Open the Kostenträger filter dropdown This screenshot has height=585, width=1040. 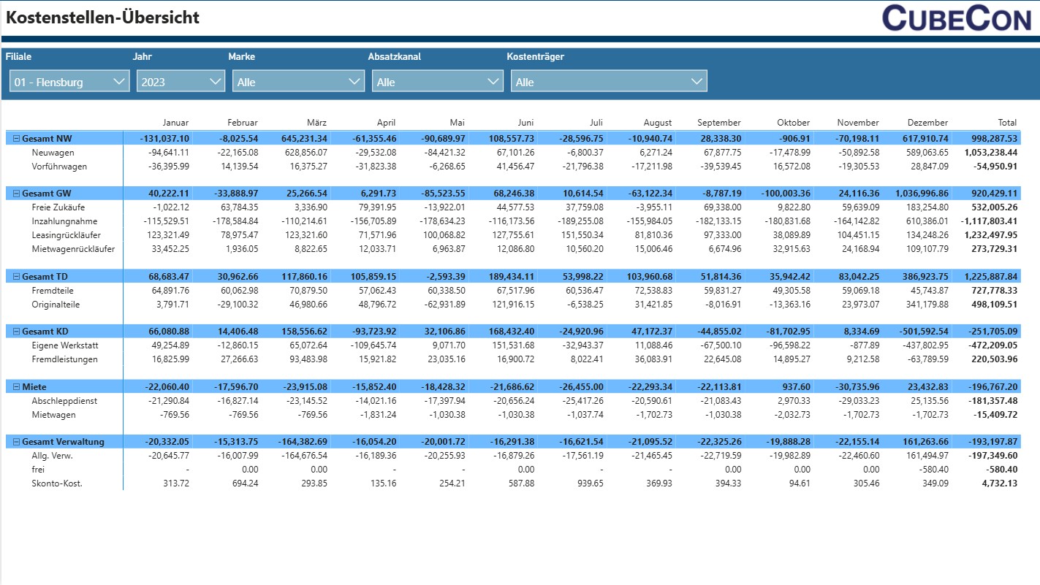(609, 82)
